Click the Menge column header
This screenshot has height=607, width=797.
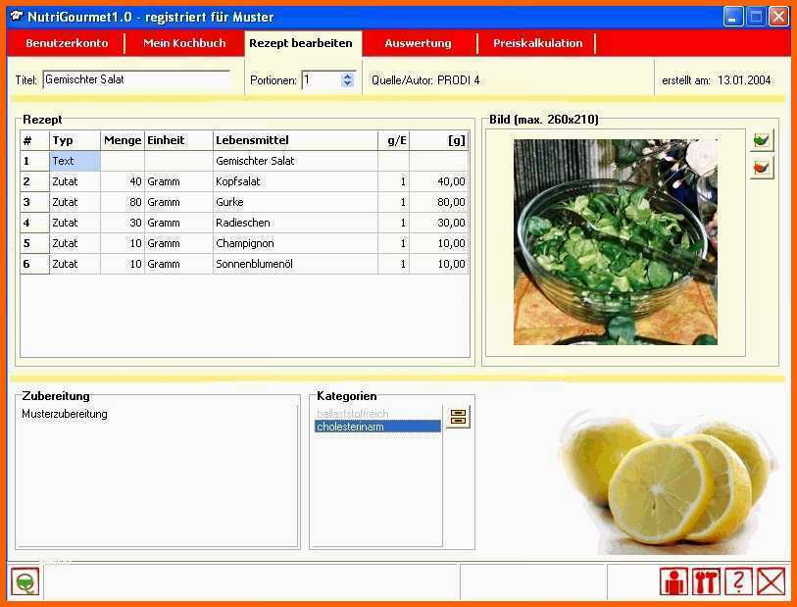[x=123, y=140]
